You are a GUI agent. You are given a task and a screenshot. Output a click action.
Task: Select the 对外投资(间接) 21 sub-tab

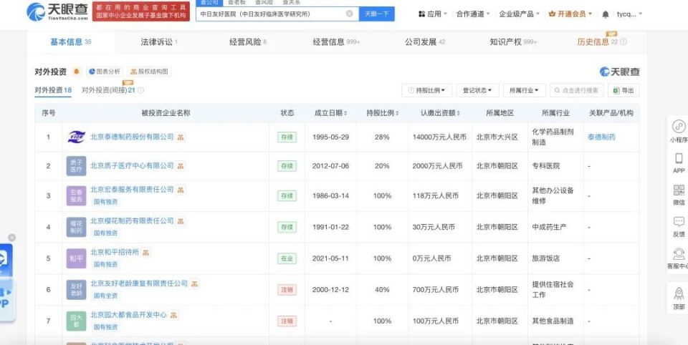[x=108, y=90]
